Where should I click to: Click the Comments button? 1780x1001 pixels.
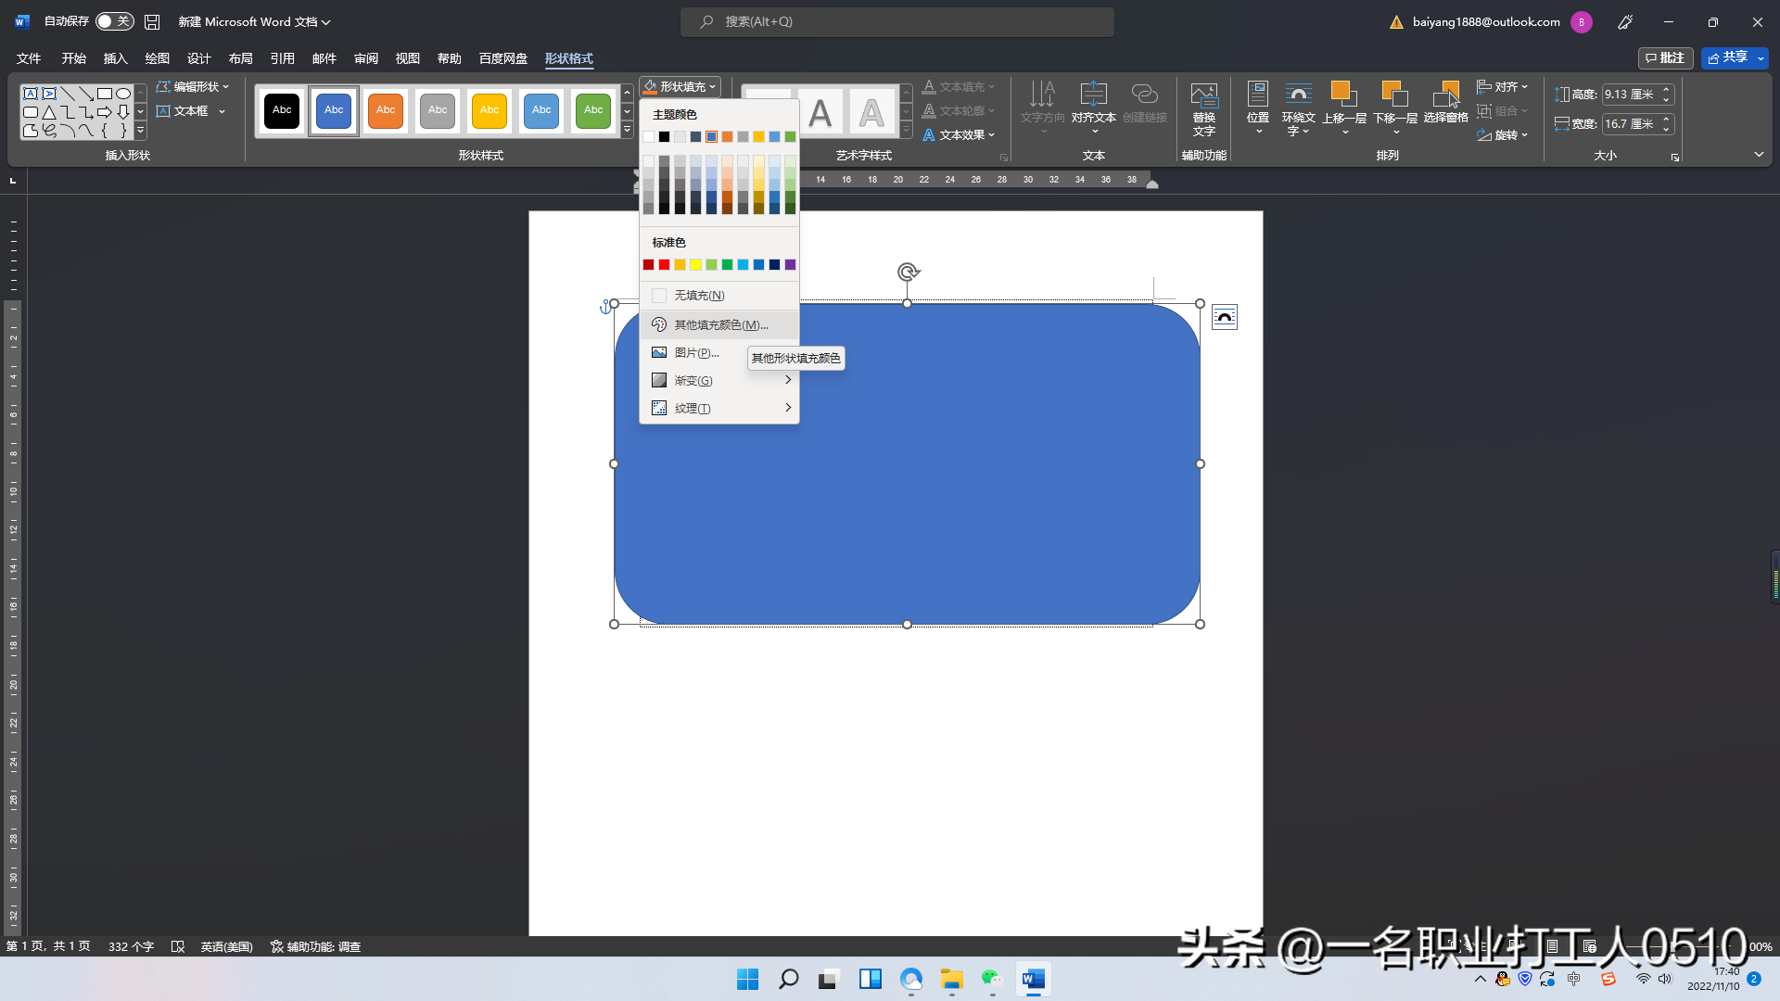(1665, 58)
